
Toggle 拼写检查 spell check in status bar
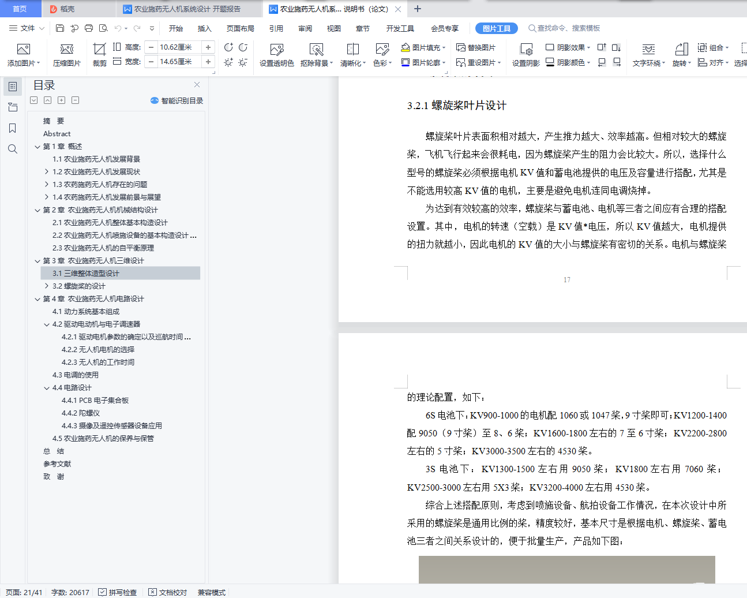coord(118,592)
